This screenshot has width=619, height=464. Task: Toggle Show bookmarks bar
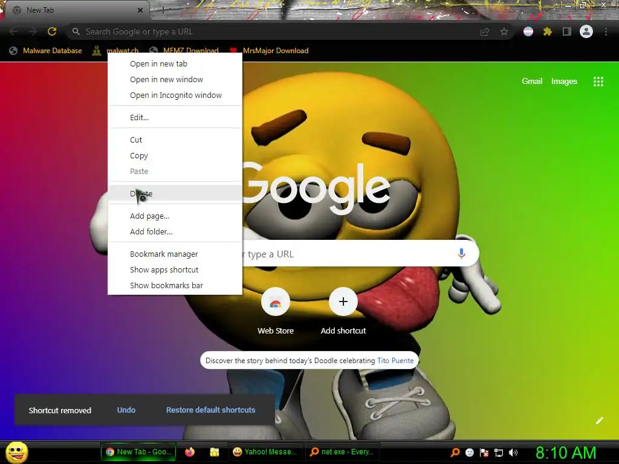click(175, 286)
